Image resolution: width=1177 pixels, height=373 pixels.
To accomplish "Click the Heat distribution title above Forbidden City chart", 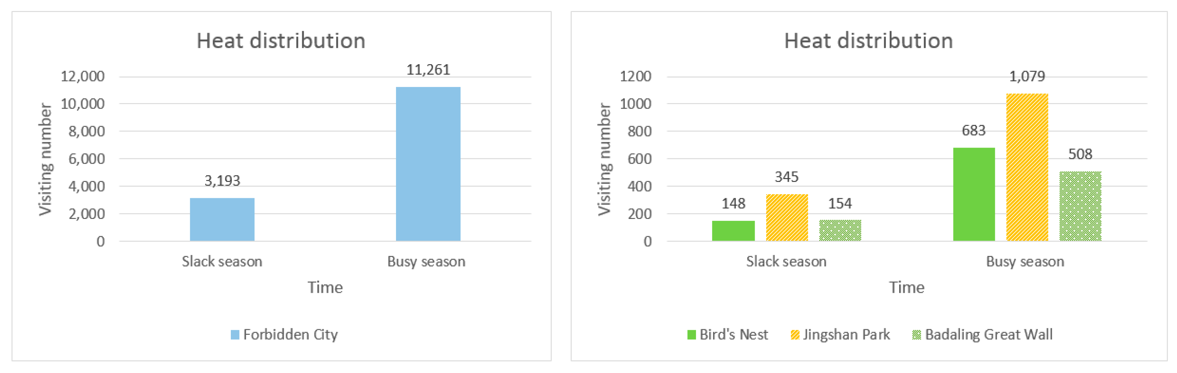I will tap(280, 41).
